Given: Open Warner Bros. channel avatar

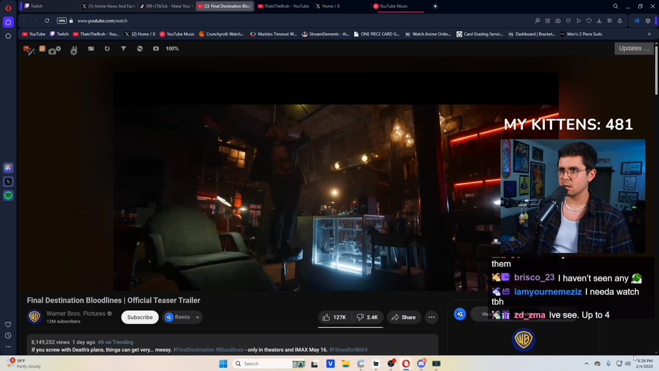Looking at the screenshot, I should pyautogui.click(x=34, y=317).
